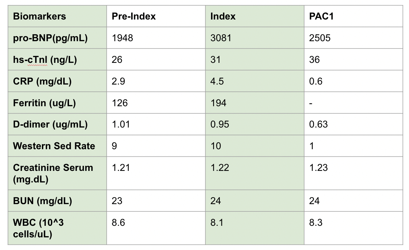
Task: Select the D-dimer Pre-Index value 1.01
Action: (x=121, y=125)
